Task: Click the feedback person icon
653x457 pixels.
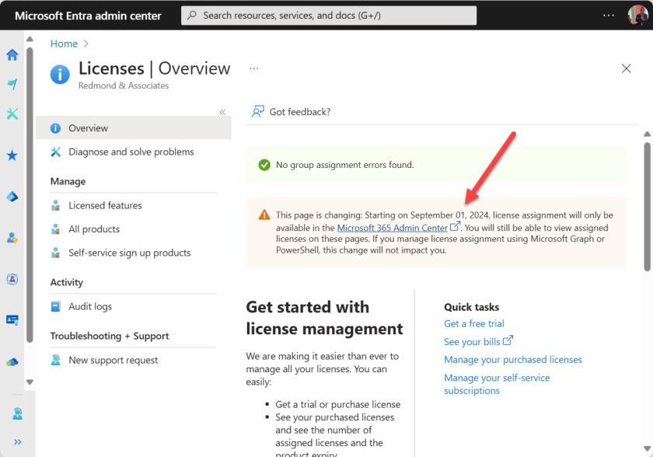Action: pyautogui.click(x=258, y=112)
